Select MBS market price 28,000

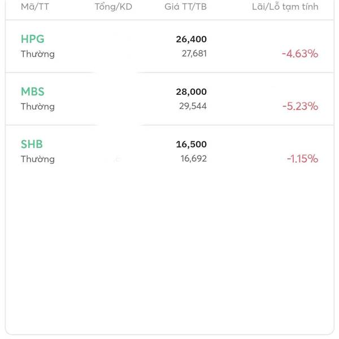point(191,92)
